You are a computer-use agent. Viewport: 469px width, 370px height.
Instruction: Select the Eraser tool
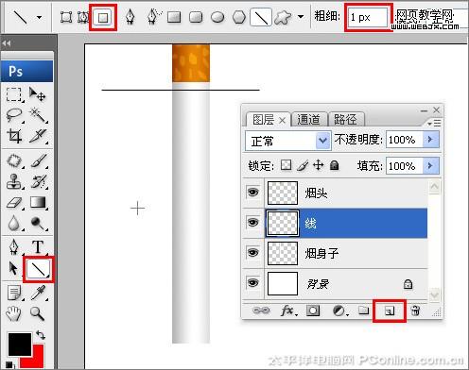[x=14, y=203]
